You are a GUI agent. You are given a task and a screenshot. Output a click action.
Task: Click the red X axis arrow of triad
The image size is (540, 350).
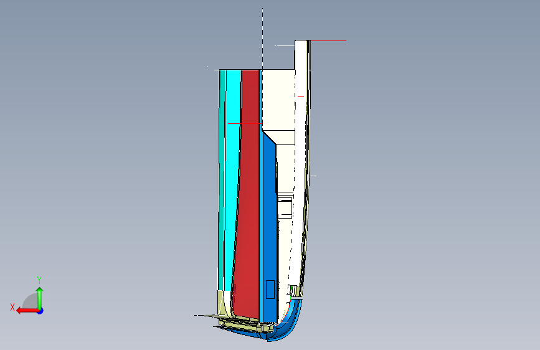point(27,311)
